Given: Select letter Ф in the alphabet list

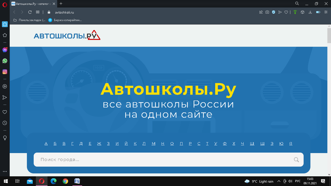Looking at the screenshot, I should click(225, 144).
